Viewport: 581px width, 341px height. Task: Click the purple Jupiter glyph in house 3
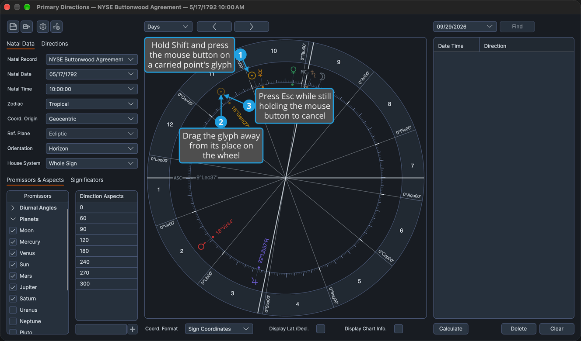pyautogui.click(x=255, y=282)
